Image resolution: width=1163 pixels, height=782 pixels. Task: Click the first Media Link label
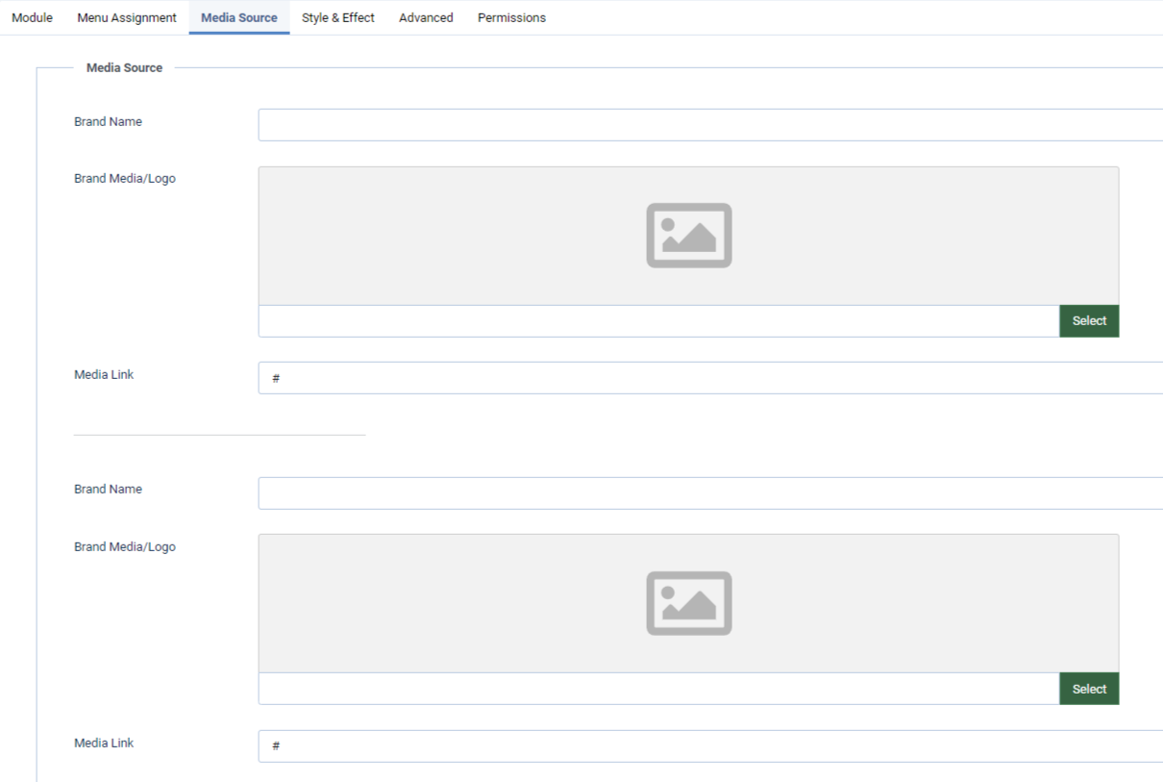104,375
